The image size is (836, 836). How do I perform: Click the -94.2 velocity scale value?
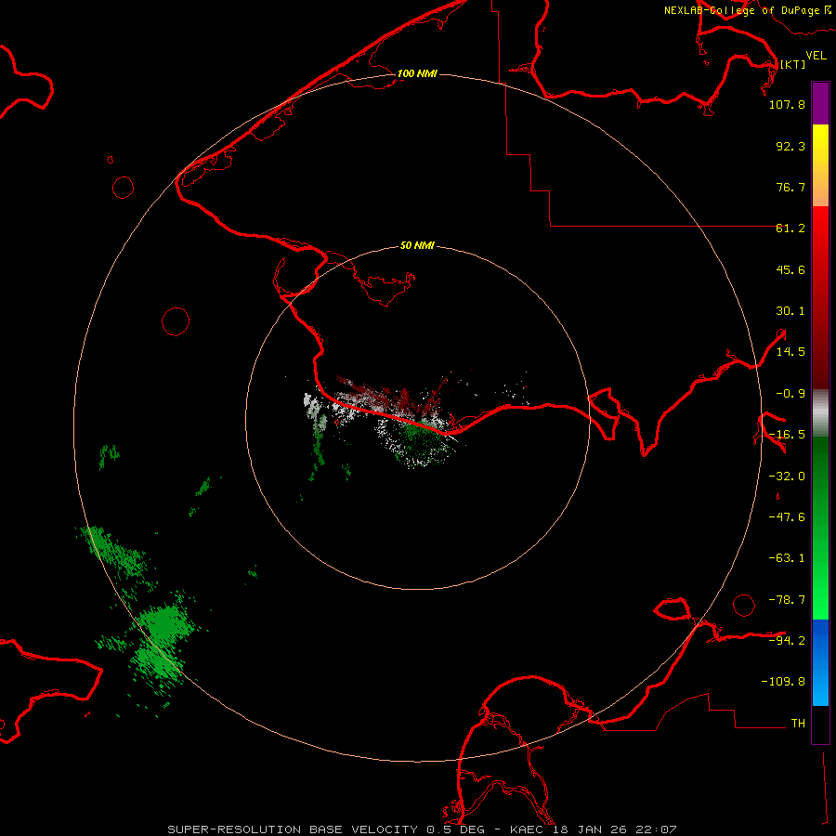(787, 641)
